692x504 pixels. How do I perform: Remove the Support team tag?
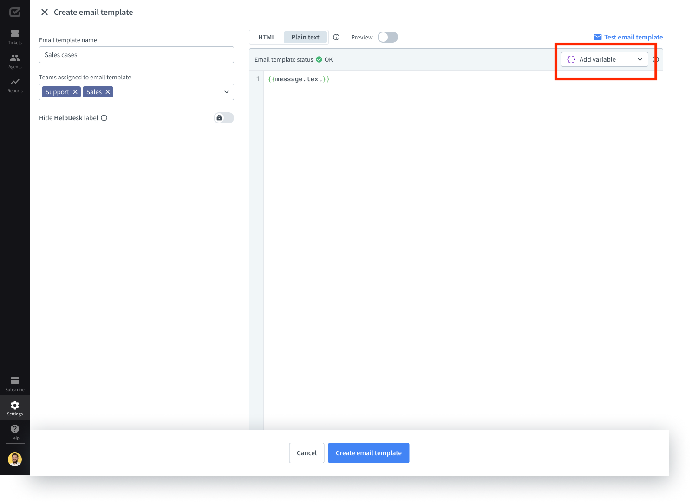point(75,92)
